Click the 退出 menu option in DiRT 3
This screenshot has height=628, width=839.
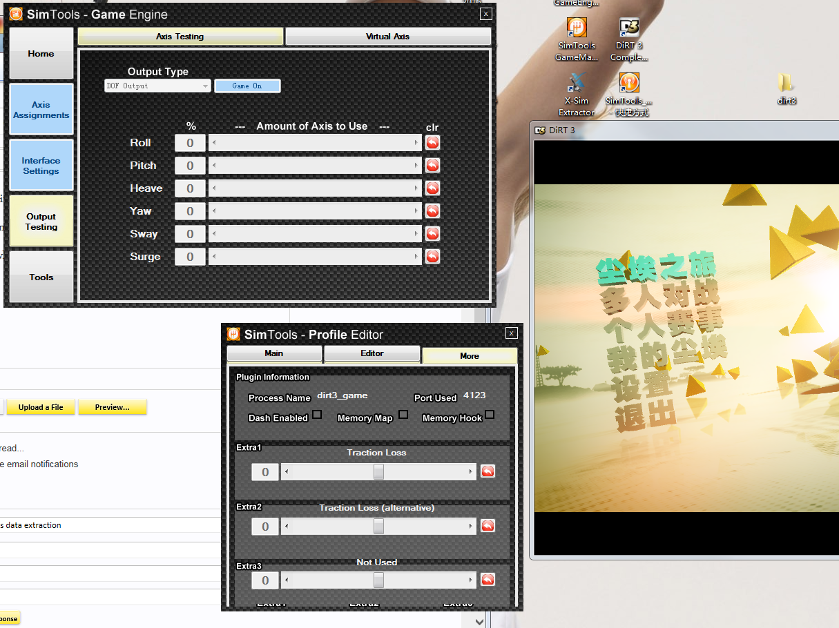[x=645, y=415]
